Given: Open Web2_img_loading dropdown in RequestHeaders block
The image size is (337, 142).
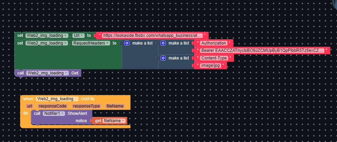Looking at the screenshot, I should [x=47, y=43].
